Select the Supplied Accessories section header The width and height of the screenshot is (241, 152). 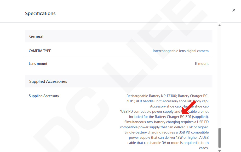click(x=119, y=81)
